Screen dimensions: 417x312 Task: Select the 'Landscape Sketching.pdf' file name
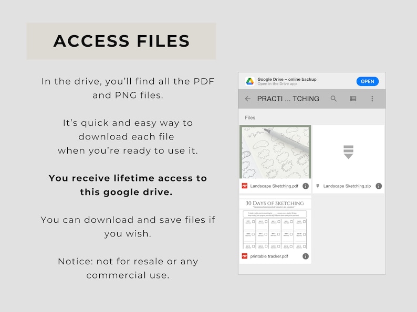tap(274, 186)
